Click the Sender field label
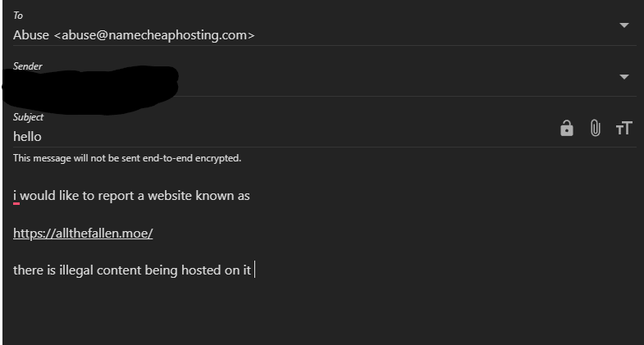This screenshot has height=345, width=644. (27, 66)
